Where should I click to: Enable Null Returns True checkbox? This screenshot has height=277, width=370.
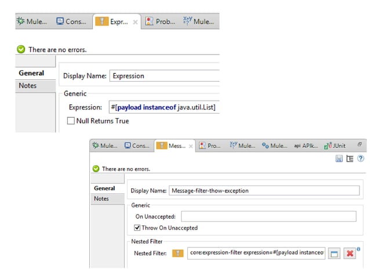(71, 121)
